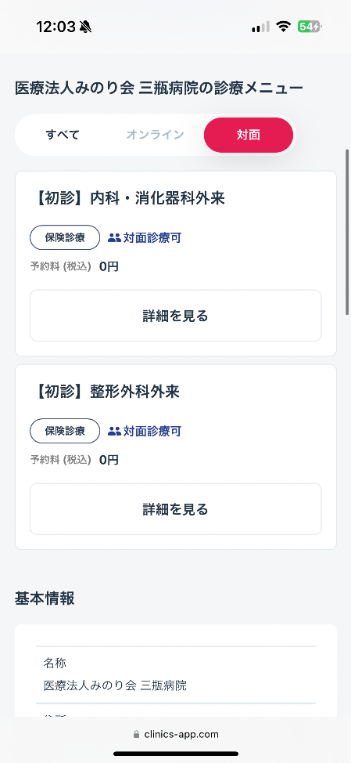Tap the 【初診】整形外科外来 title

[x=106, y=392]
